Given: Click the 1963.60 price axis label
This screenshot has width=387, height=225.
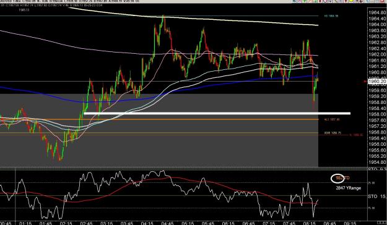Looking at the screenshot, I should click(378, 30).
